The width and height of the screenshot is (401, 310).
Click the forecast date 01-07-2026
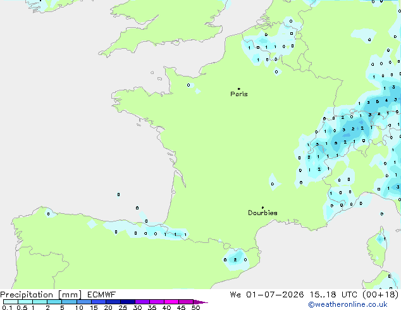point(275,295)
